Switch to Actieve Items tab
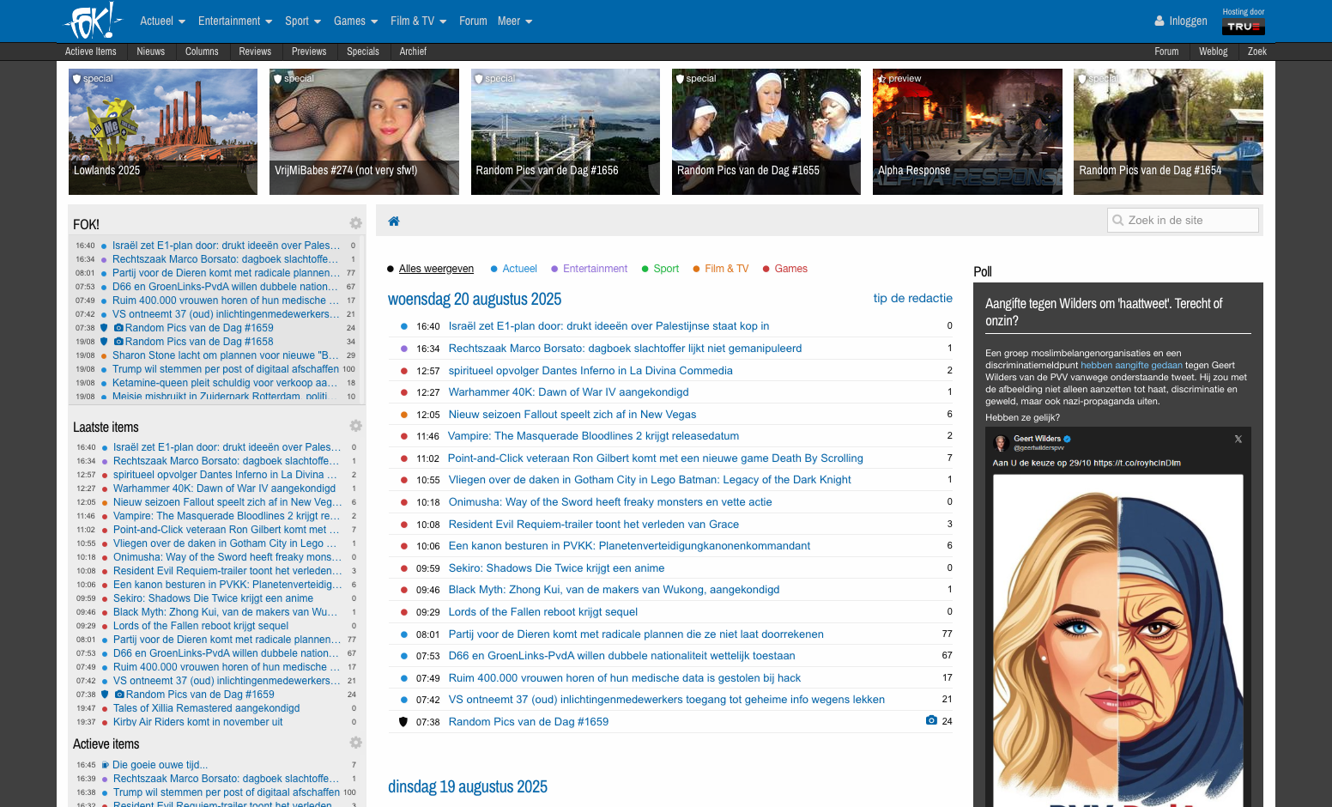The image size is (1332, 807). 91,52
